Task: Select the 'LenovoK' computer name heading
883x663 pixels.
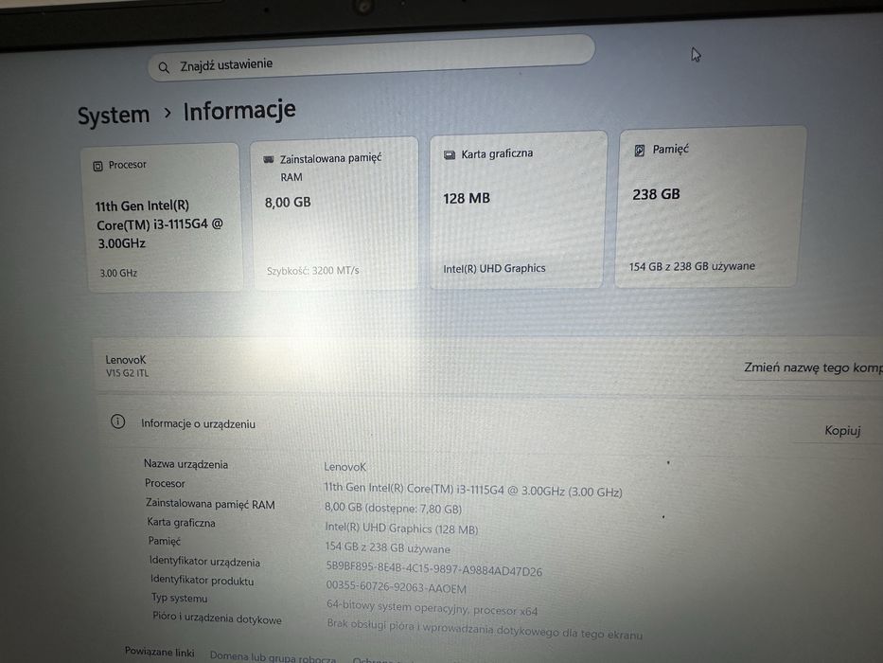Action: [126, 360]
